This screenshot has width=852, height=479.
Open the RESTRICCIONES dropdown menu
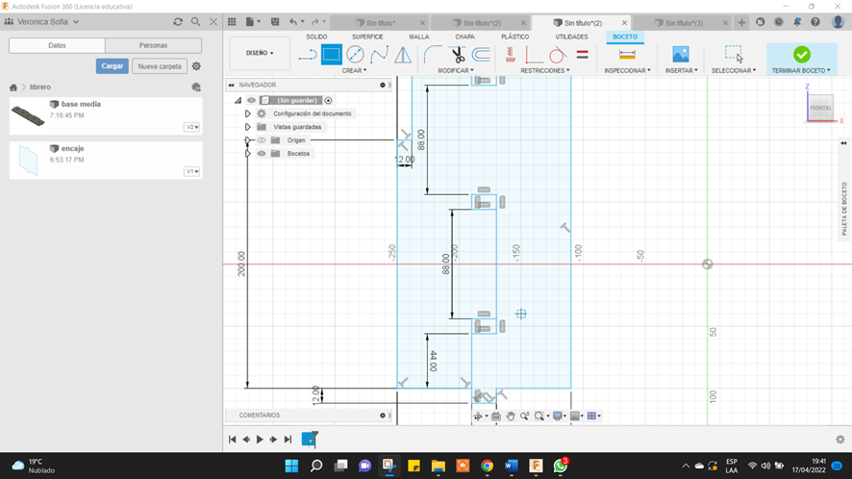point(545,70)
